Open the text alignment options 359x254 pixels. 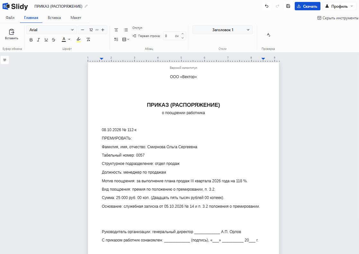coord(116,30)
